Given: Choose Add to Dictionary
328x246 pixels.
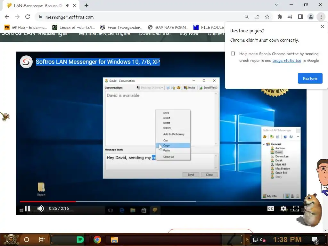Looking at the screenshot, I should point(174,134).
